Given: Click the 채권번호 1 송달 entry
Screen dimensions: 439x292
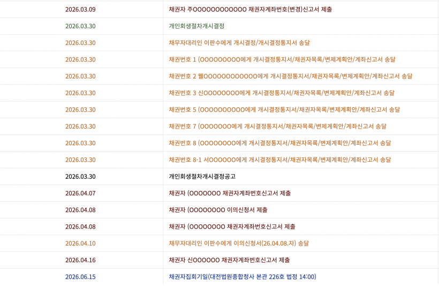Looking at the screenshot, I should tap(282, 59).
